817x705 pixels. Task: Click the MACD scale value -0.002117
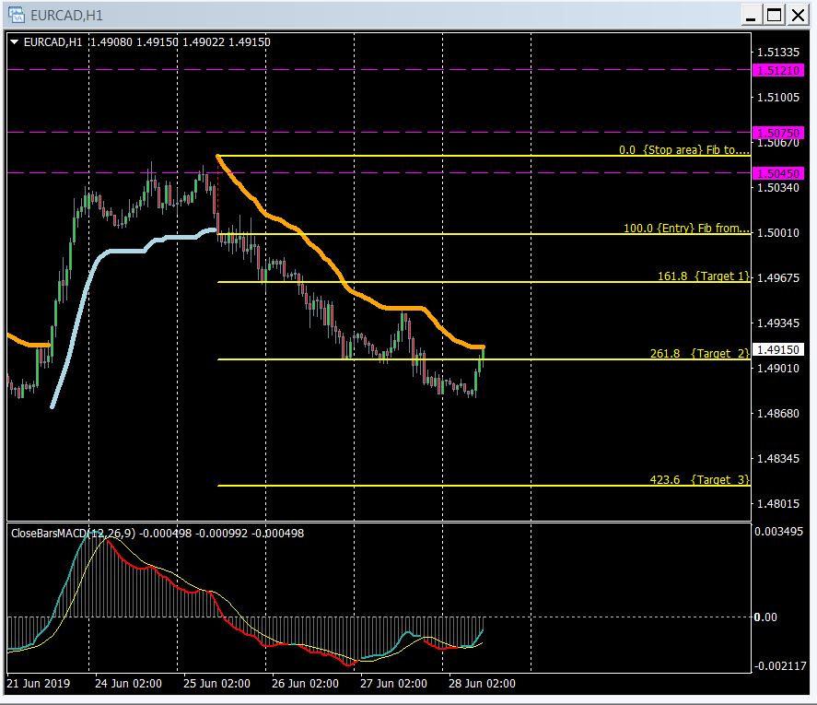[780, 666]
